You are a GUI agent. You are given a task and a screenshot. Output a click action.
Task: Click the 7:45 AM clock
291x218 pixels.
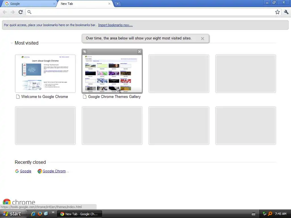click(x=280, y=214)
